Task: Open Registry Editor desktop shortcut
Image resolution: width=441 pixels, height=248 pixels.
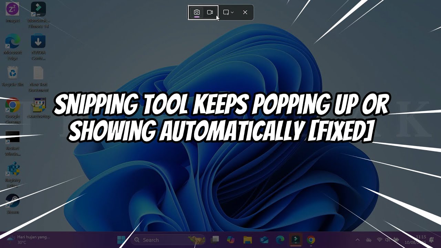Action: pos(13,175)
